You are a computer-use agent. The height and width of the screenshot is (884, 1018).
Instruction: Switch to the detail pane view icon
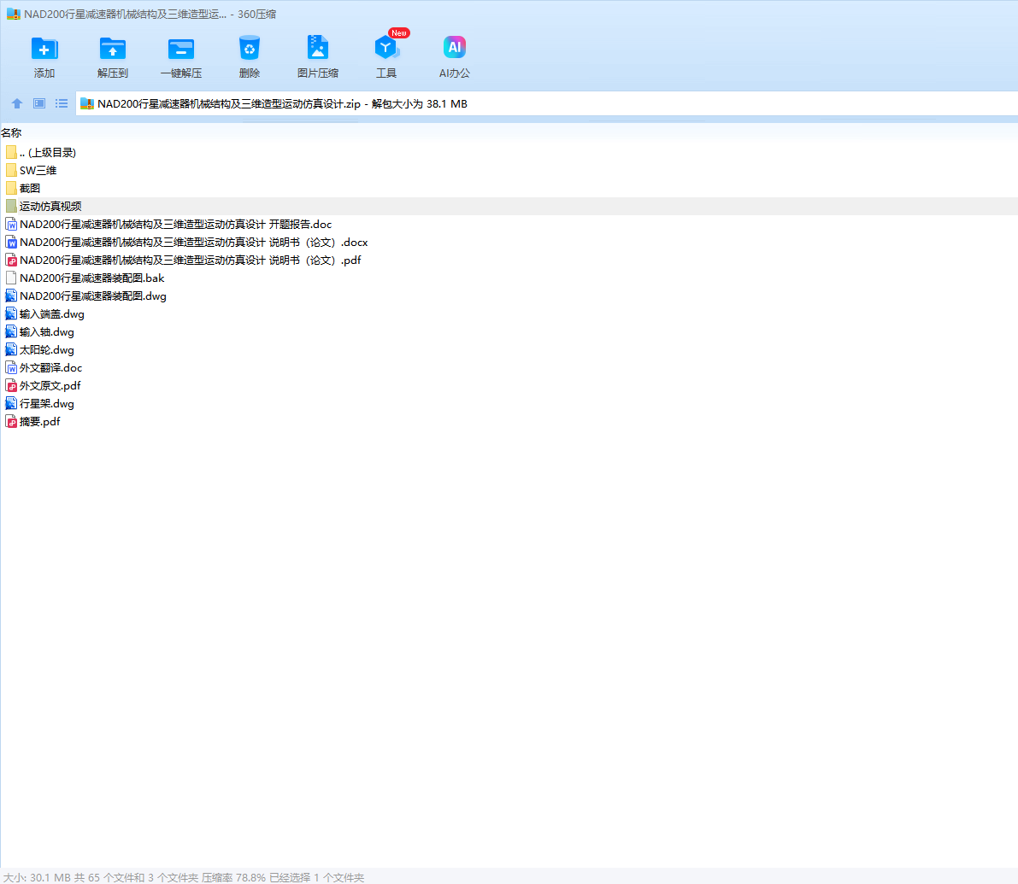click(x=39, y=103)
